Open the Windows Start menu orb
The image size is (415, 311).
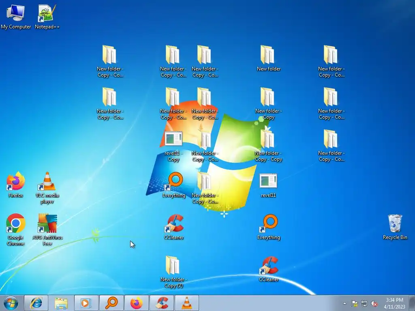point(11,303)
